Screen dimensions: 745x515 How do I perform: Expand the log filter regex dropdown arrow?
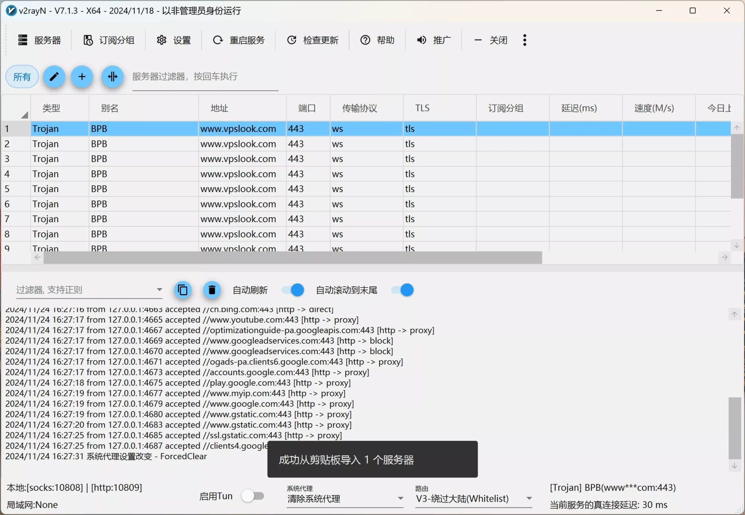tap(159, 290)
